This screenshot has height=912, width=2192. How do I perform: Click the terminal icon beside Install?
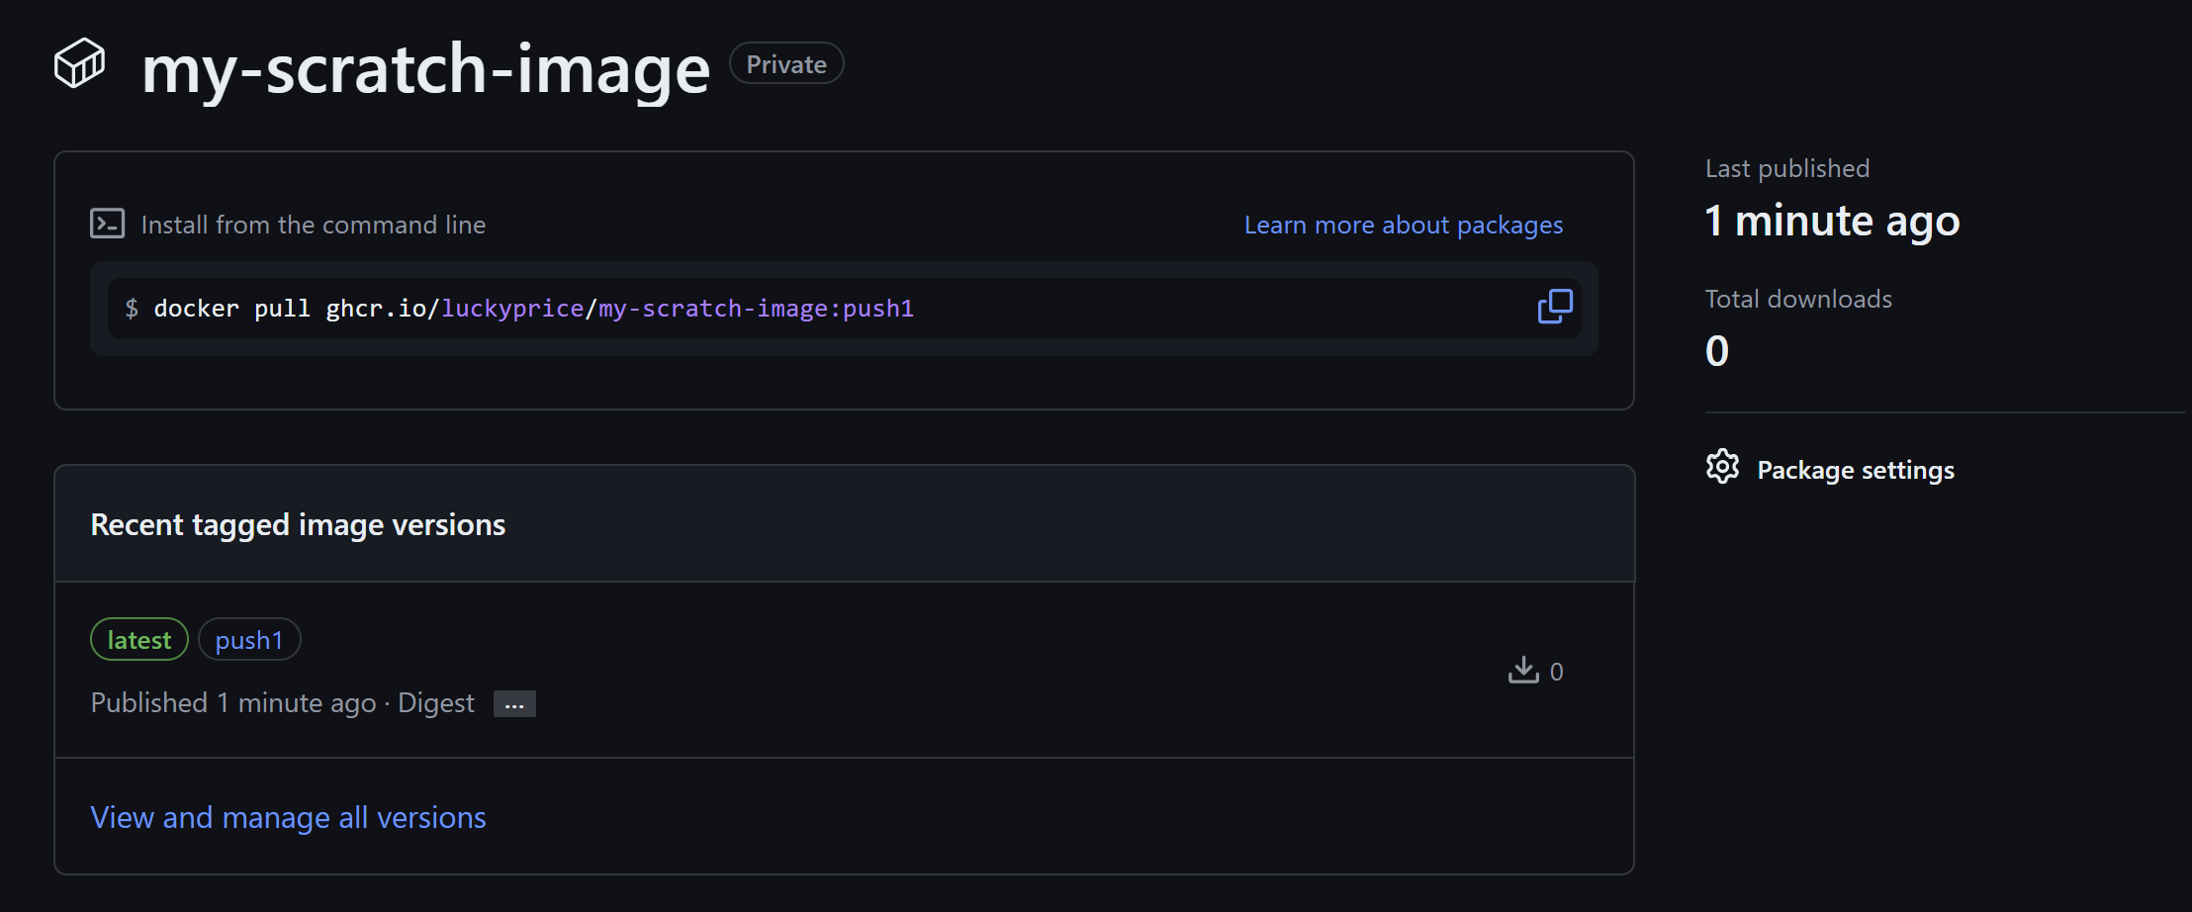[x=107, y=224]
